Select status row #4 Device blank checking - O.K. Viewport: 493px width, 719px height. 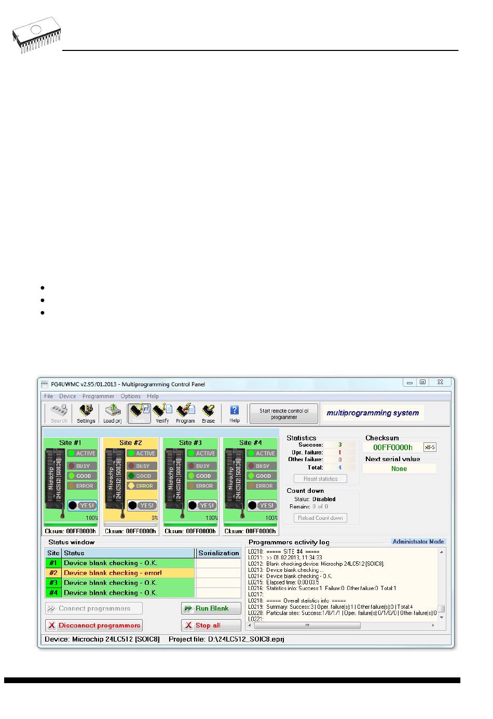tap(143, 593)
